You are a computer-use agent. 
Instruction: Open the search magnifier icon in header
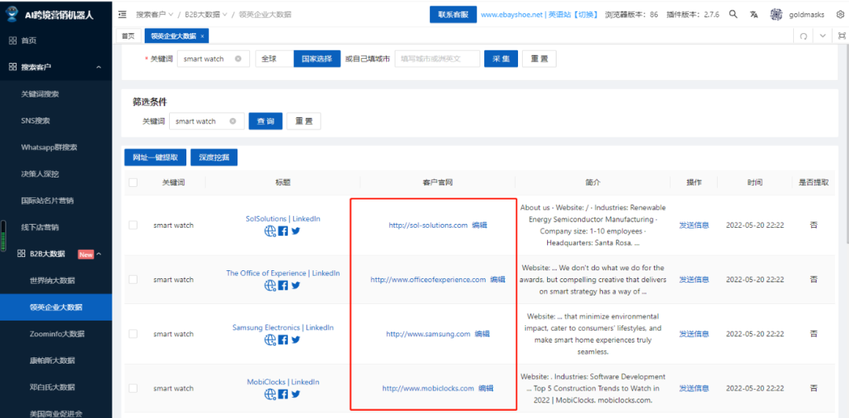coord(733,15)
